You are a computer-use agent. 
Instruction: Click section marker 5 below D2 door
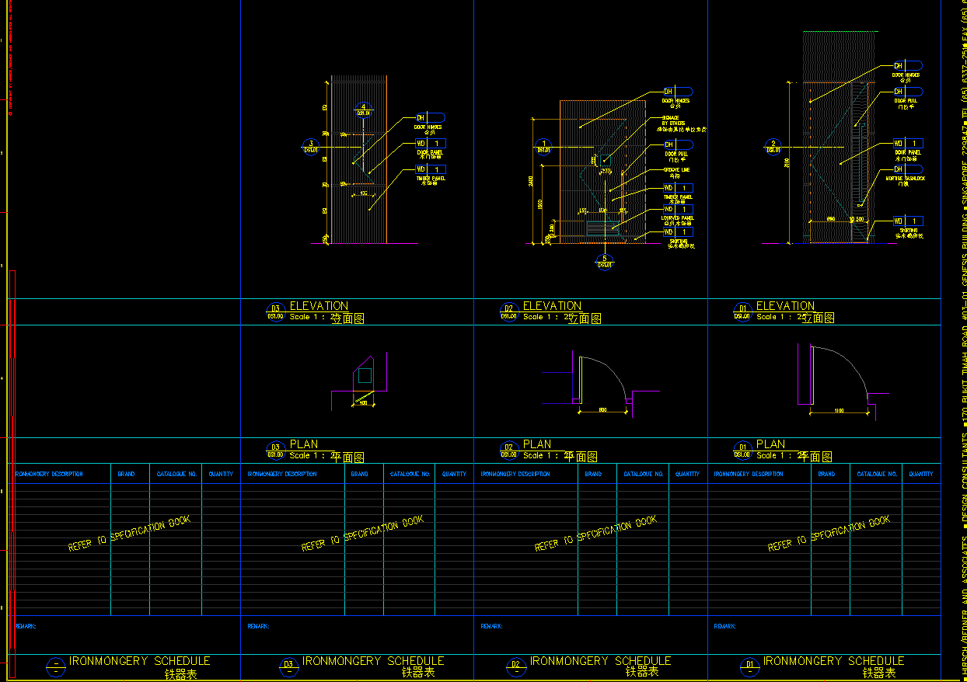[x=604, y=262]
